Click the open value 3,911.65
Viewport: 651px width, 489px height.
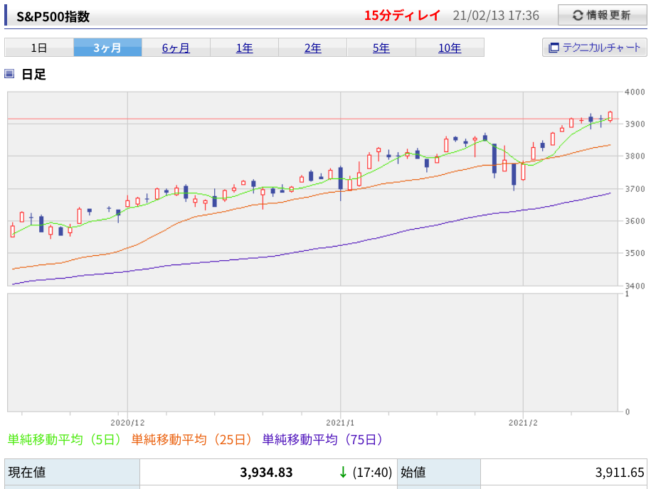coord(620,472)
